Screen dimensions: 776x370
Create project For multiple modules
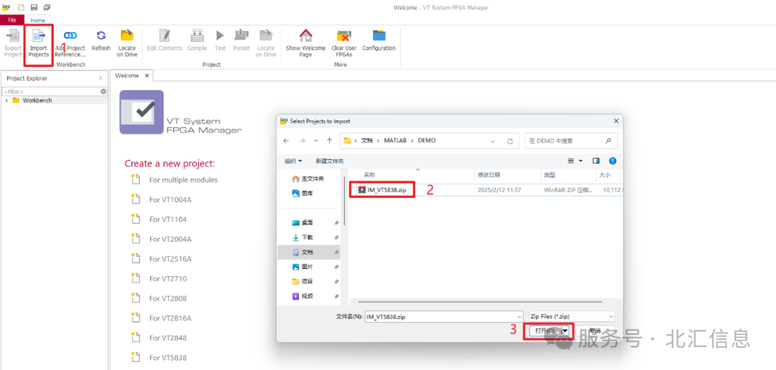click(x=183, y=180)
